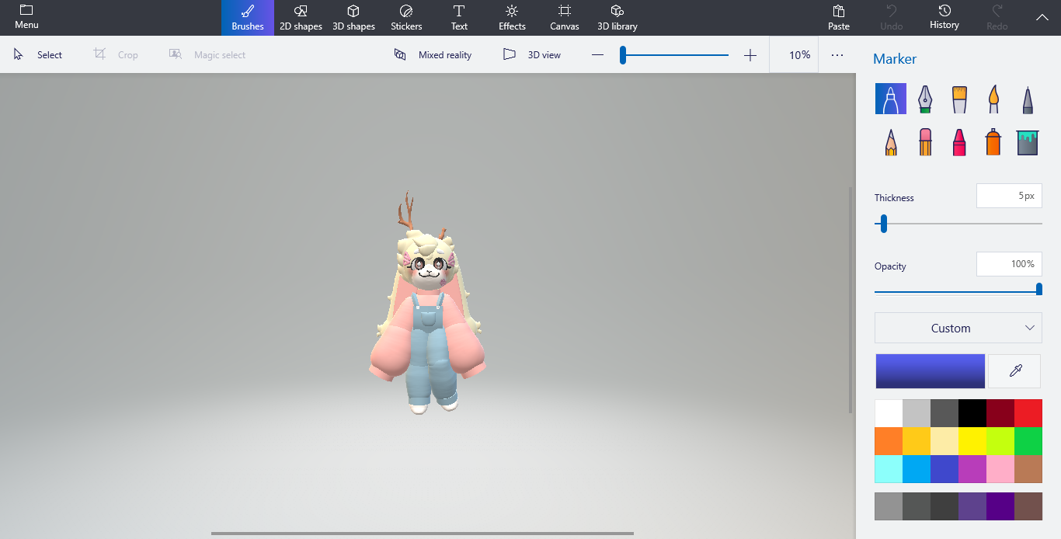Open the 3D library
Viewport: 1061px width, 539px height.
pyautogui.click(x=617, y=17)
